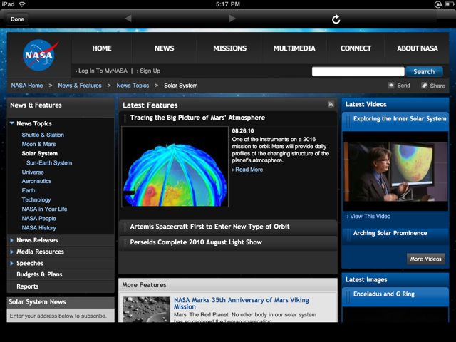
Task: Reload the page with refresh icon
Action: pyautogui.click(x=336, y=19)
